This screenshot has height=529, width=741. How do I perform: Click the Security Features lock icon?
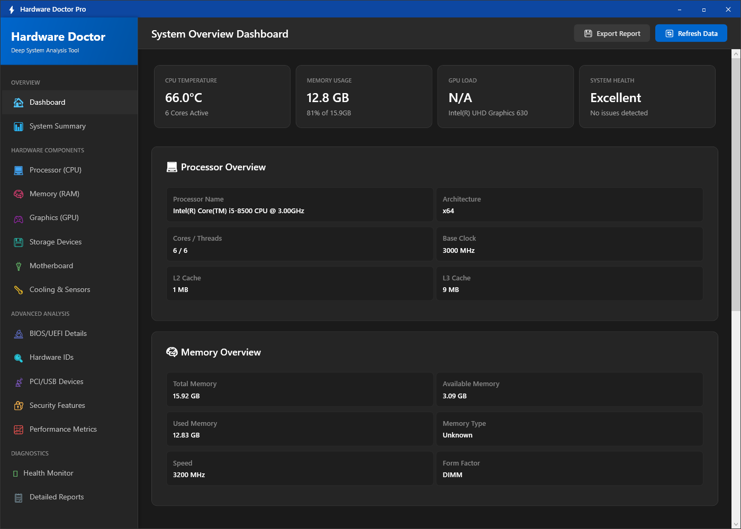19,406
